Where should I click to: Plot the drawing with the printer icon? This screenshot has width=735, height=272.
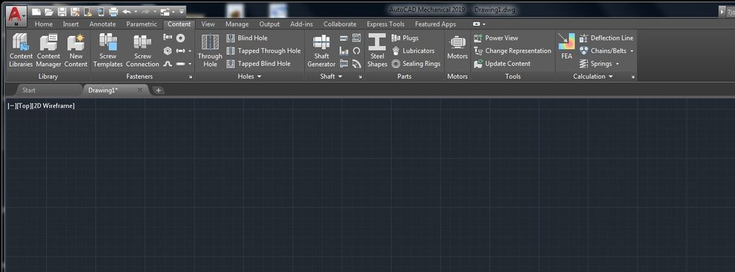[113, 12]
